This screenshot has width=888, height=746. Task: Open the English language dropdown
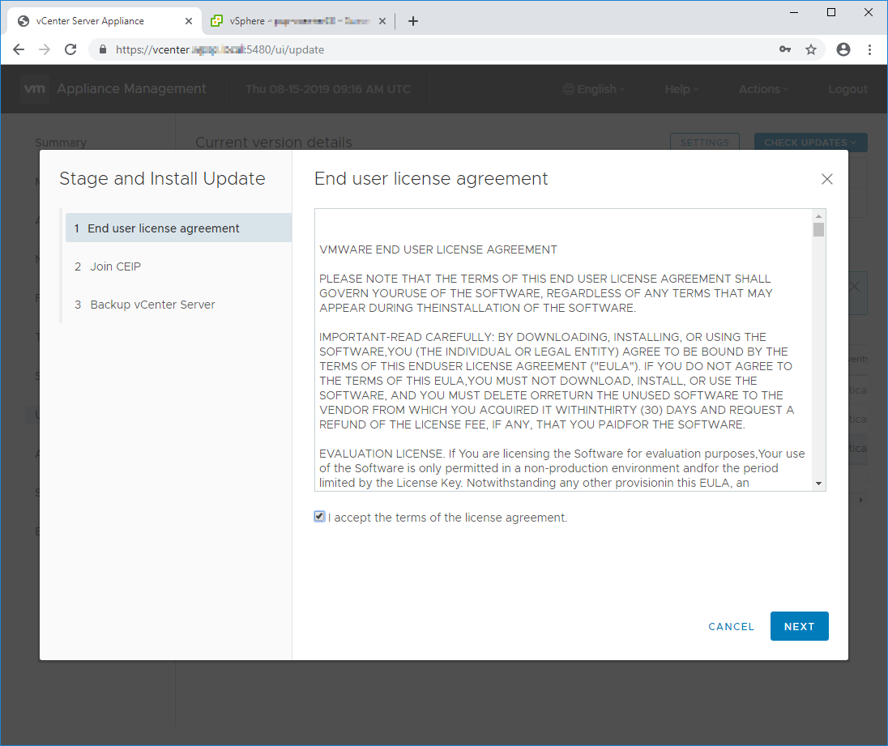[594, 89]
